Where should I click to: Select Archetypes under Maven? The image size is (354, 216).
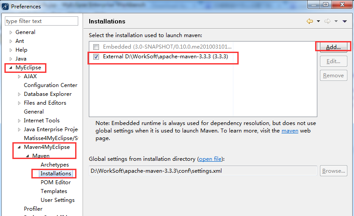pyautogui.click(x=55, y=165)
